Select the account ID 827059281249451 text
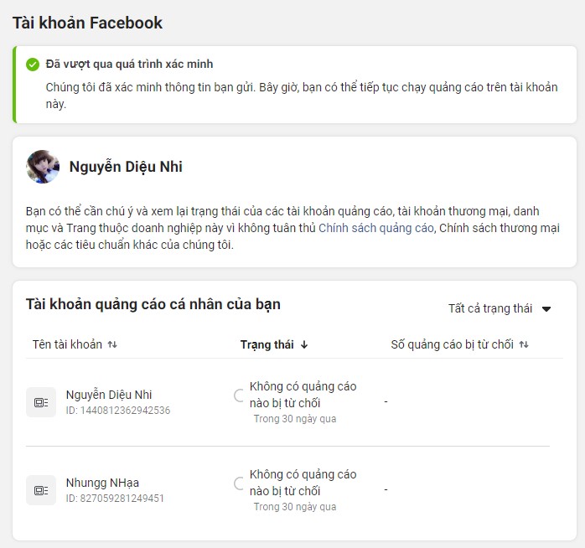The image size is (585, 548). click(x=115, y=499)
